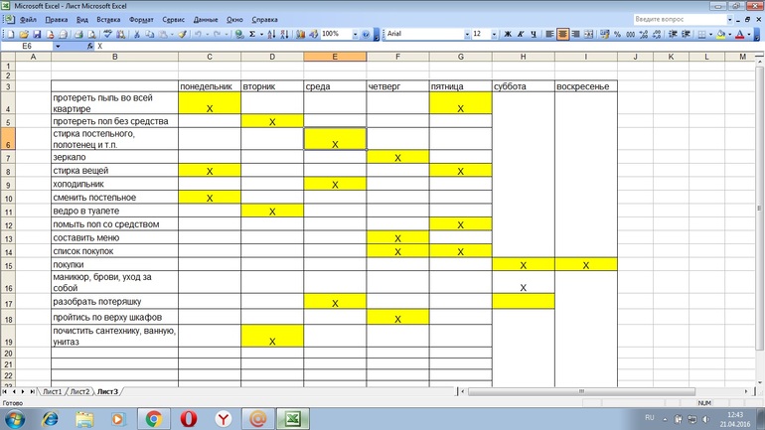Toggle center alignment button

point(562,34)
